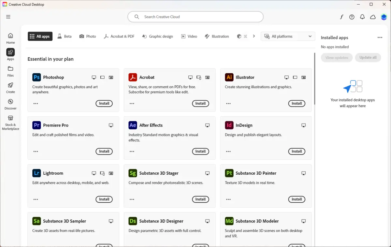391x247 pixels.
Task: Switch to the Beta tab
Action: click(x=65, y=36)
